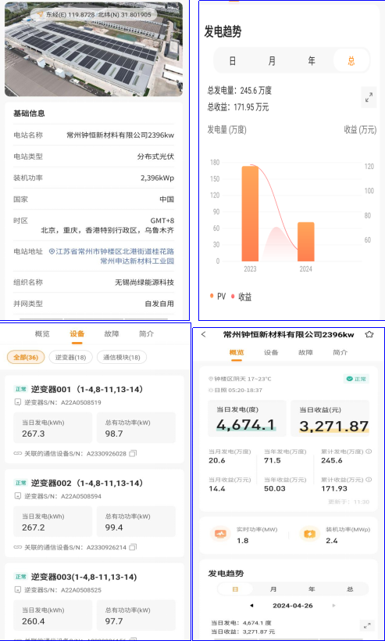The width and height of the screenshot is (385, 641).
Task: Click the 电站类型 value 分布式光伏
Action: [x=155, y=157]
